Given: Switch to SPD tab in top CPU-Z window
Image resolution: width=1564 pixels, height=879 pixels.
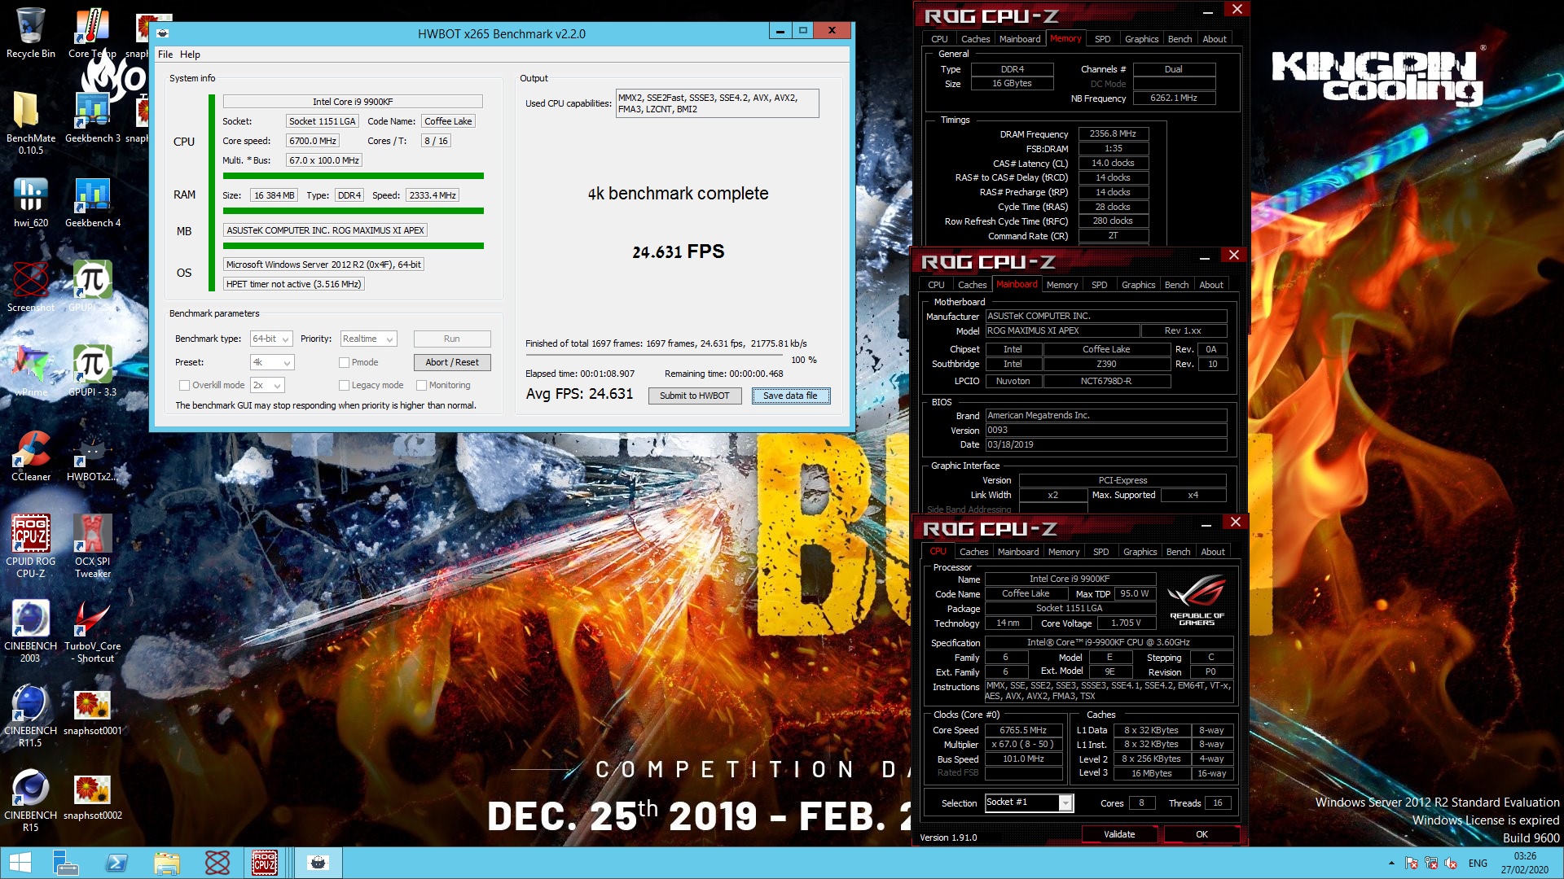Looking at the screenshot, I should point(1102,39).
